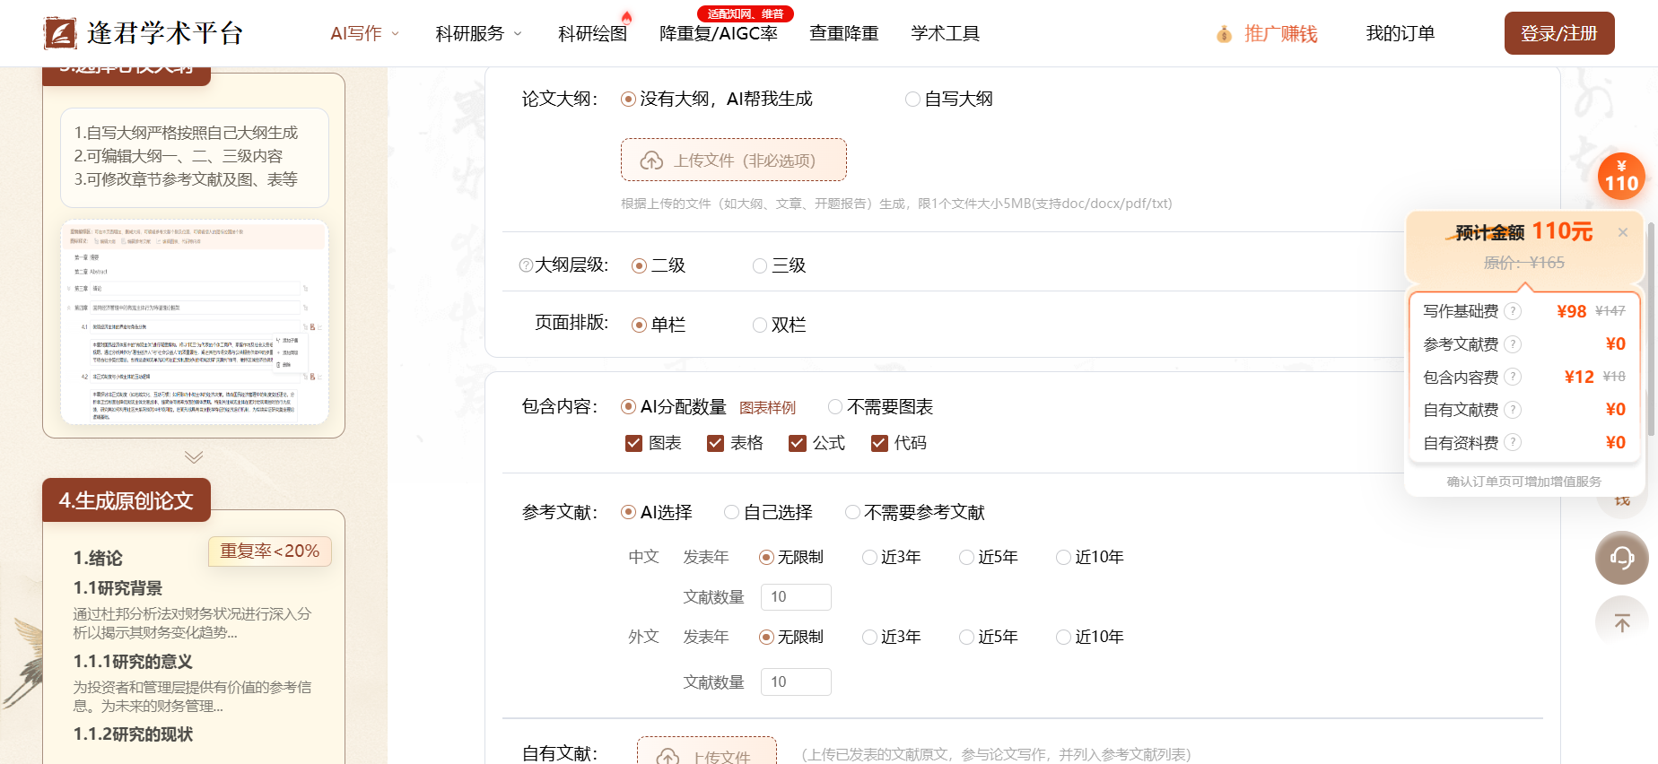Click the 确认订单页可增加增值服务 note
The width and height of the screenshot is (1658, 764).
click(1524, 482)
